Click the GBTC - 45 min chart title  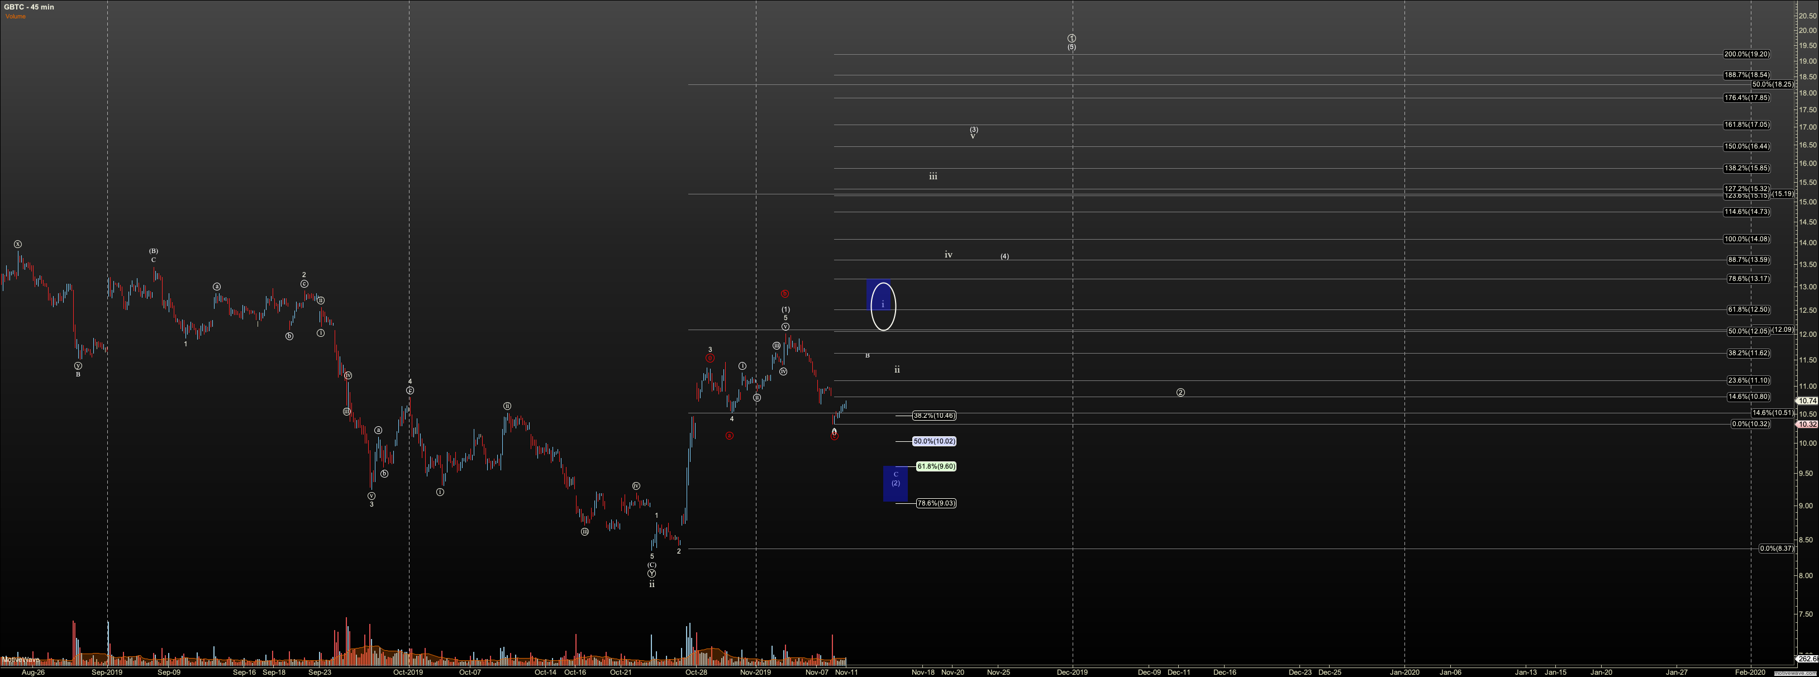pos(29,7)
